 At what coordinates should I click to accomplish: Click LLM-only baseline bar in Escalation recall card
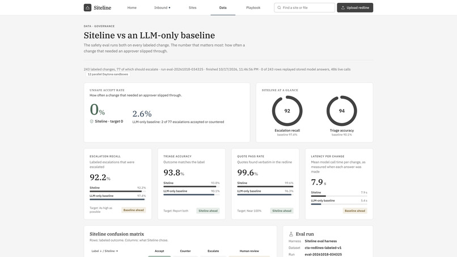pyautogui.click(x=118, y=200)
